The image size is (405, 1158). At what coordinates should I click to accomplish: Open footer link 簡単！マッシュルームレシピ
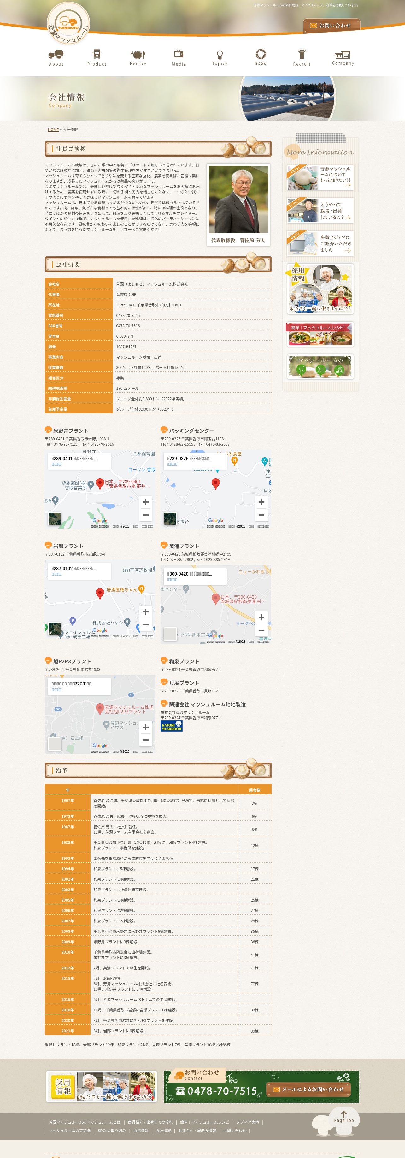[x=204, y=1122]
